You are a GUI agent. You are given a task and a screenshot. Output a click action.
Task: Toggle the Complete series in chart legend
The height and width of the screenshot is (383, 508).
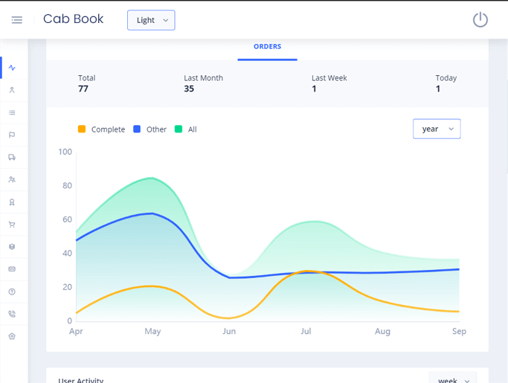102,129
